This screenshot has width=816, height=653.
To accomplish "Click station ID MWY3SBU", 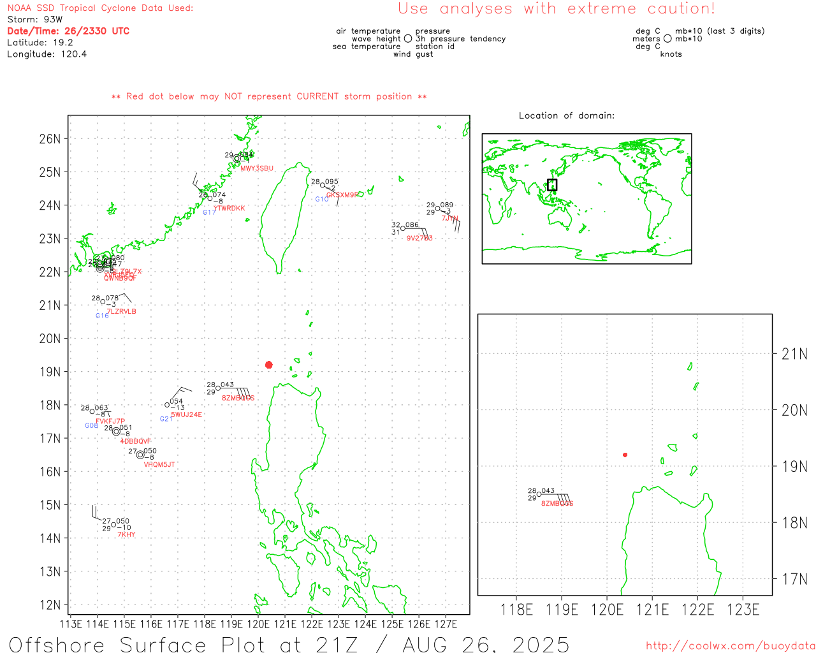I will coord(257,168).
